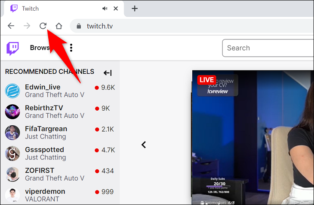Click the browser forward arrow

coord(27,26)
